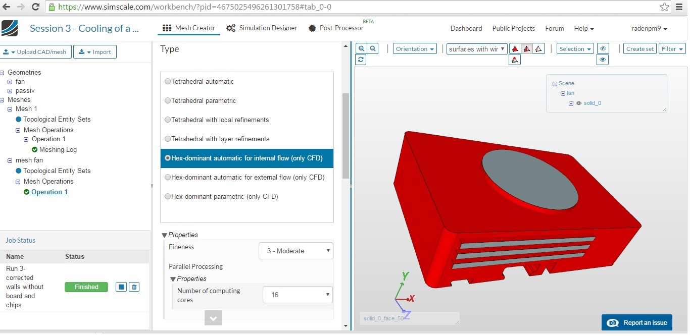Open the Upload CAD/mesh dropdown
This screenshot has width=690, height=336.
[x=35, y=52]
